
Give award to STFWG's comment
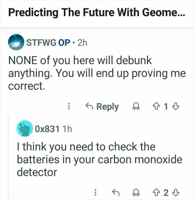pyautogui.click(x=136, y=107)
